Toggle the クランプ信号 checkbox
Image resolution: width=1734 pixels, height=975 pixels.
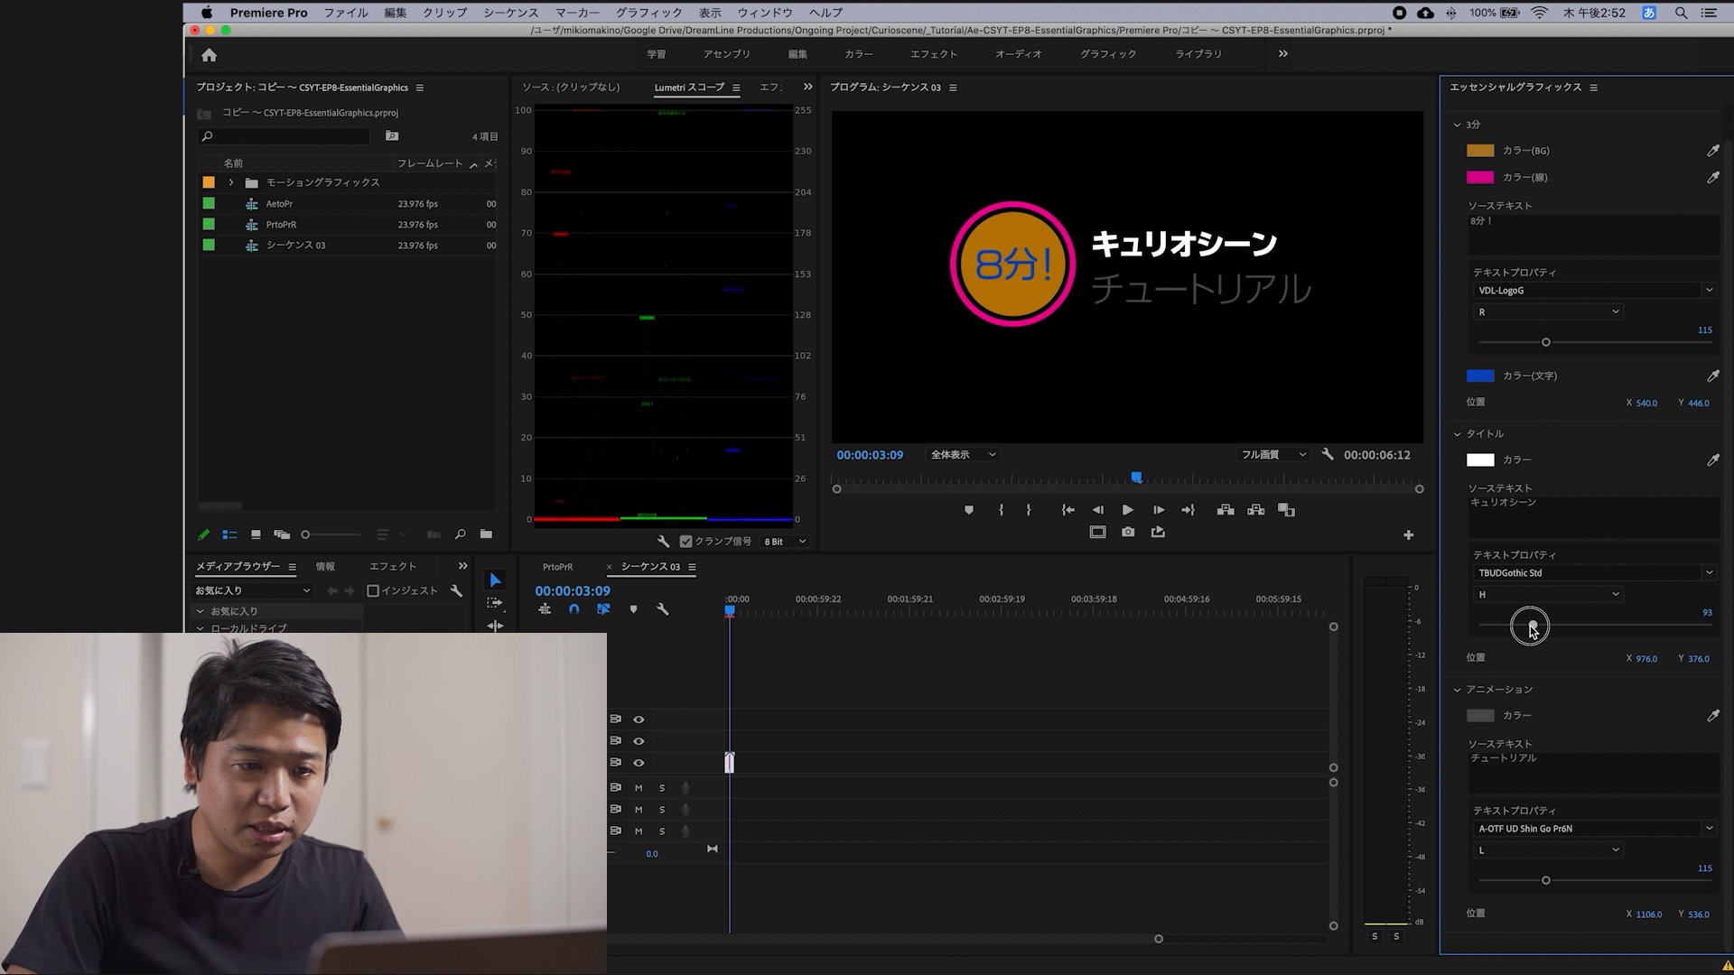pos(685,542)
